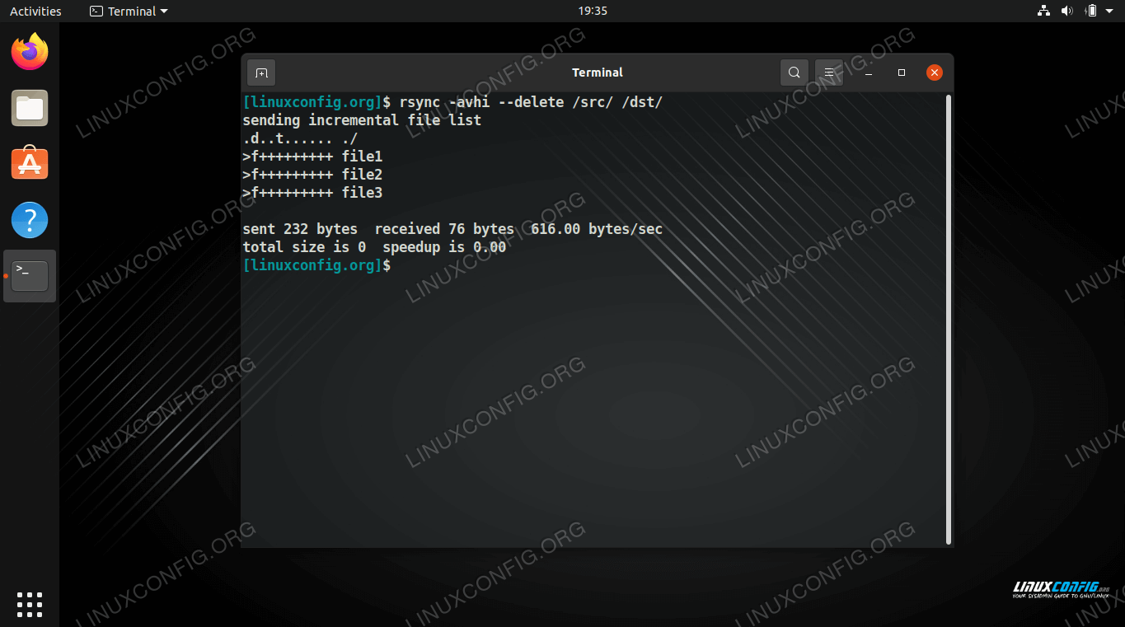Show the applications grid
The width and height of the screenshot is (1125, 627).
pos(30,604)
